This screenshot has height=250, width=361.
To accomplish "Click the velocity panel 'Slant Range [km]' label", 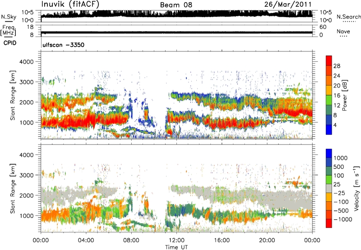I will [13, 189].
